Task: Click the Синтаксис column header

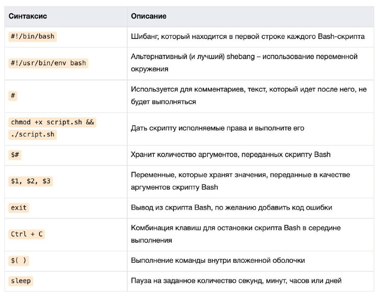Action: pos(28,16)
